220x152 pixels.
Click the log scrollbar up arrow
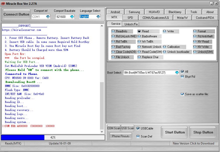click(x=102, y=26)
